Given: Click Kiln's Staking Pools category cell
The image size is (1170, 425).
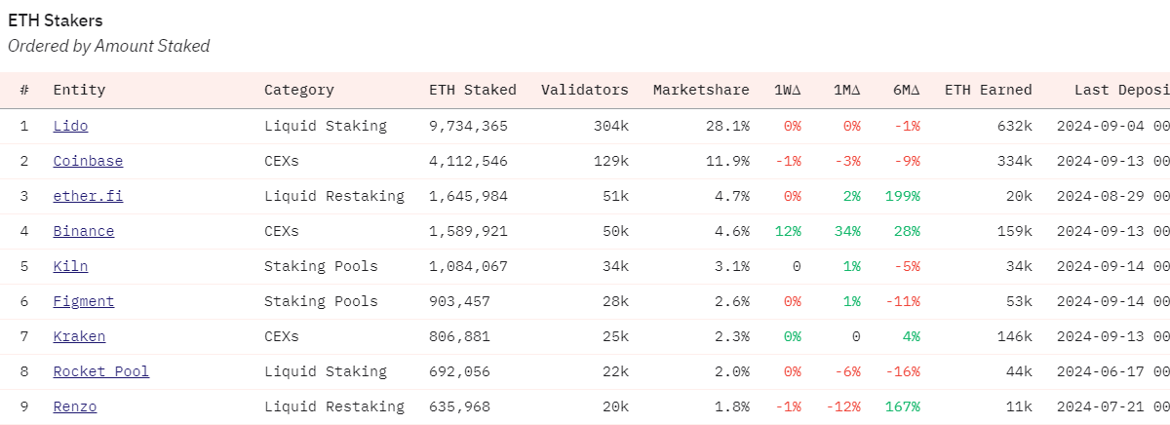Looking at the screenshot, I should (x=321, y=266).
